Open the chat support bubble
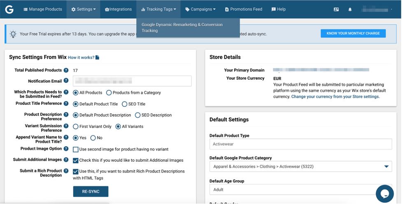The image size is (402, 204). (385, 194)
